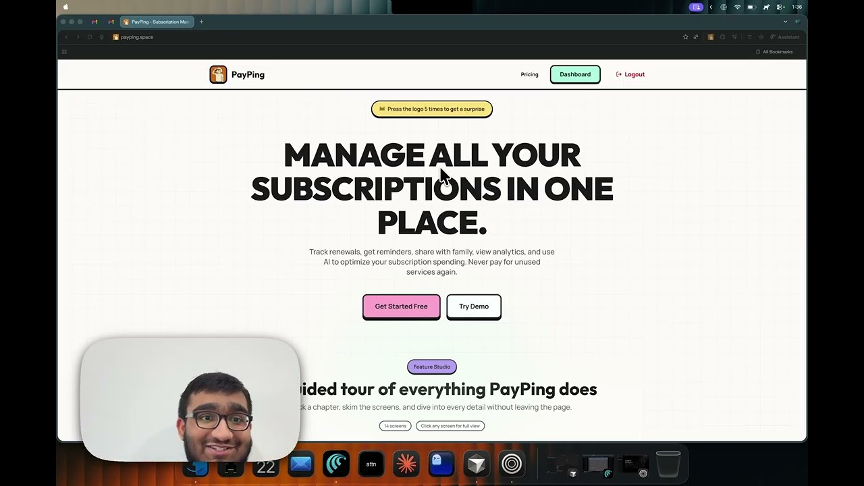Open the first Gmail pinned tab
Image resolution: width=864 pixels, height=486 pixels.
[94, 22]
